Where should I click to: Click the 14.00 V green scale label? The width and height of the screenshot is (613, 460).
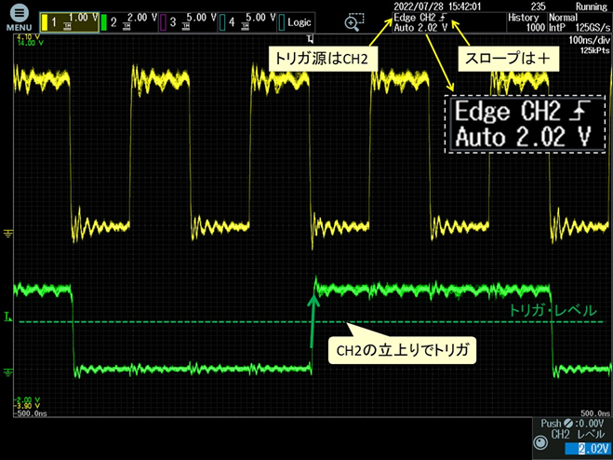click(29, 43)
